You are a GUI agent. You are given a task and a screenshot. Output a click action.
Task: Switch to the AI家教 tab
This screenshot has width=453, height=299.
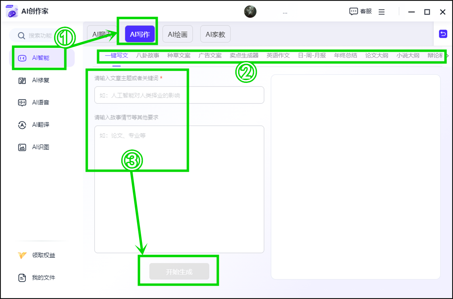click(x=215, y=34)
